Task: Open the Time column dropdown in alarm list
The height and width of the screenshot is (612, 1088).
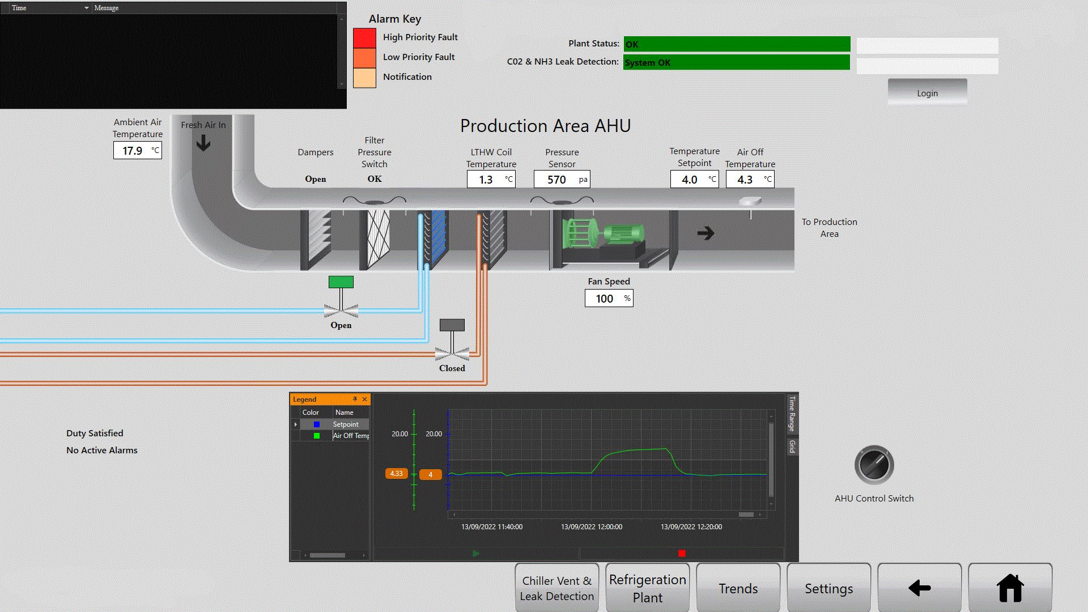Action: [x=87, y=8]
